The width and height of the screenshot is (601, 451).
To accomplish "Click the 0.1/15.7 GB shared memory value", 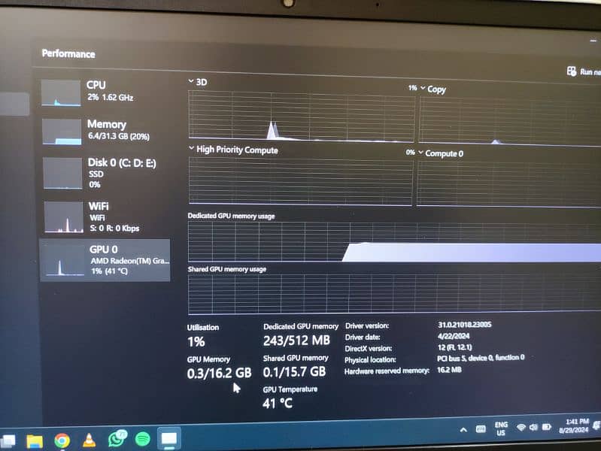I will [x=294, y=371].
